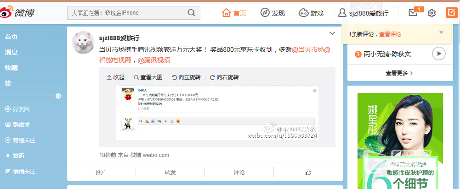The image size is (460, 189).
Task: Open 数码 group in sidebar
Action: click(15, 156)
